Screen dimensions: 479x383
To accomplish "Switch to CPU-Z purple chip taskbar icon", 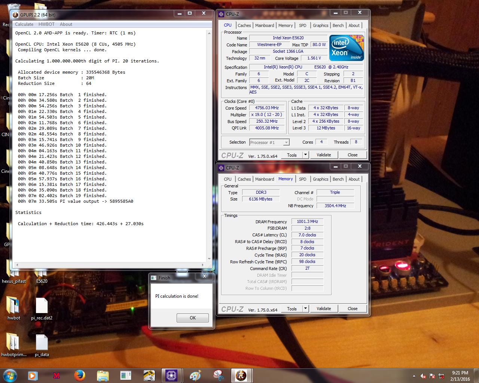I will [x=171, y=375].
